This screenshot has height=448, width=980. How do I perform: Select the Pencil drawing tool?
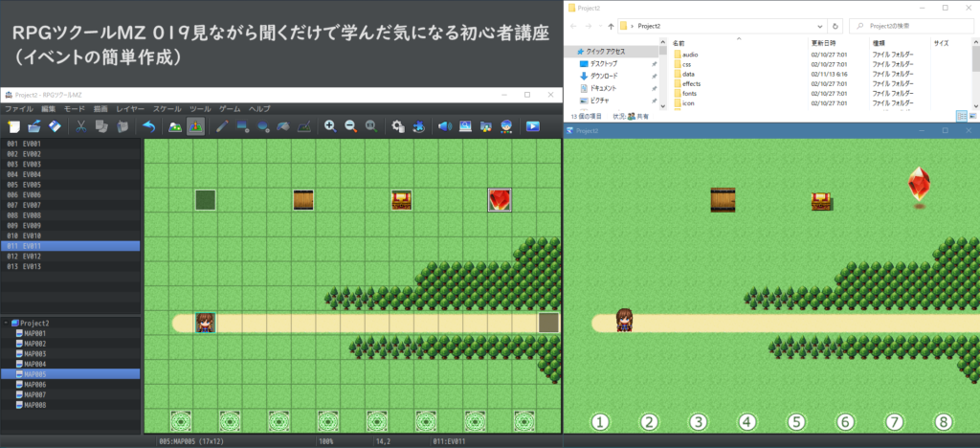point(222,126)
